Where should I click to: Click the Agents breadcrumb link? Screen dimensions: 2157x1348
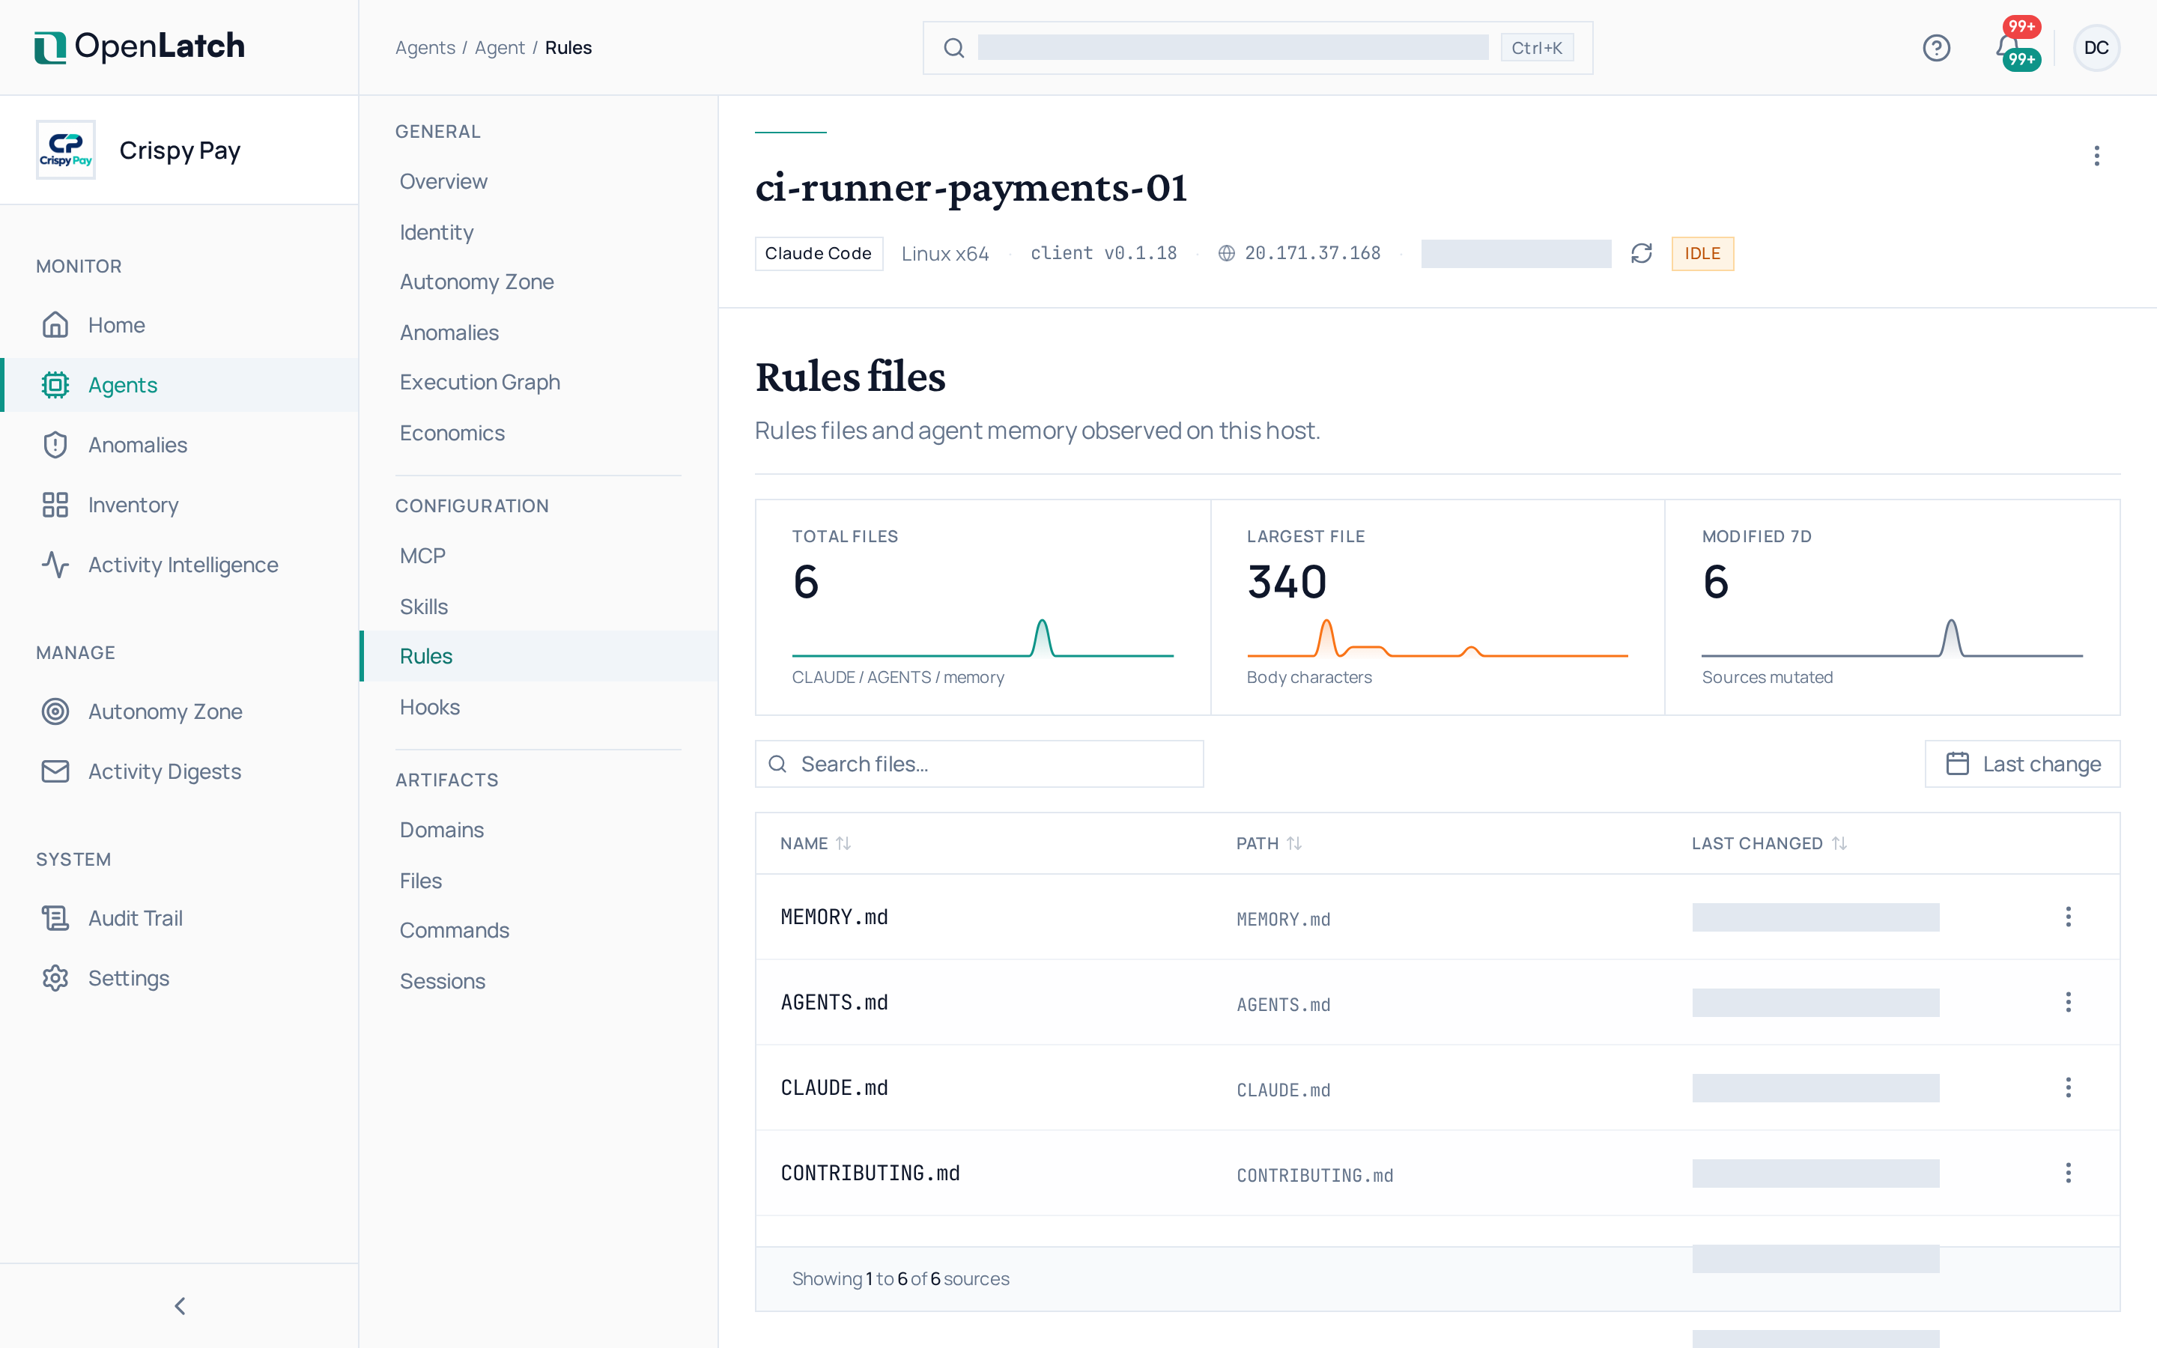(425, 47)
